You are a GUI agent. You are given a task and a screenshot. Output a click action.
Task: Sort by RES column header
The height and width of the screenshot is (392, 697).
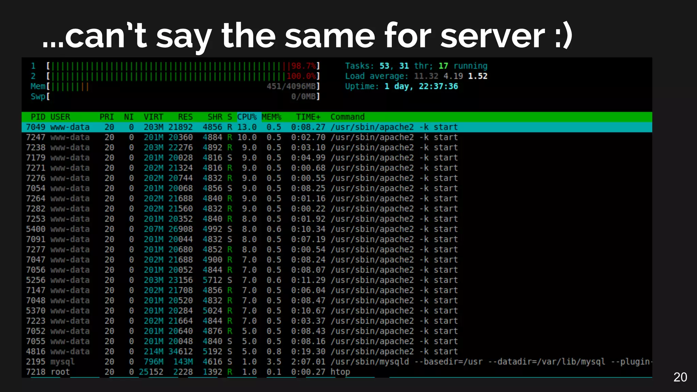tap(185, 117)
